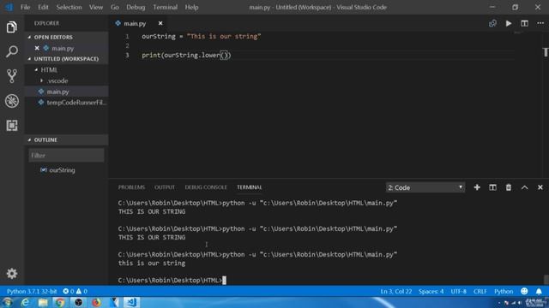Open the terminal selector dropdown '2: Code'
Viewport: 549px width, 308px height.
tap(425, 187)
